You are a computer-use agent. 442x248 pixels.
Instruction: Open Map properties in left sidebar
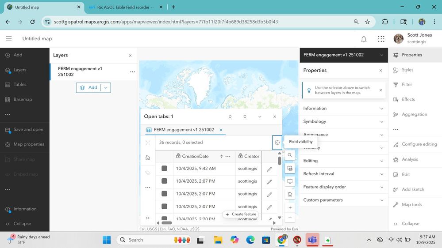coord(25,144)
